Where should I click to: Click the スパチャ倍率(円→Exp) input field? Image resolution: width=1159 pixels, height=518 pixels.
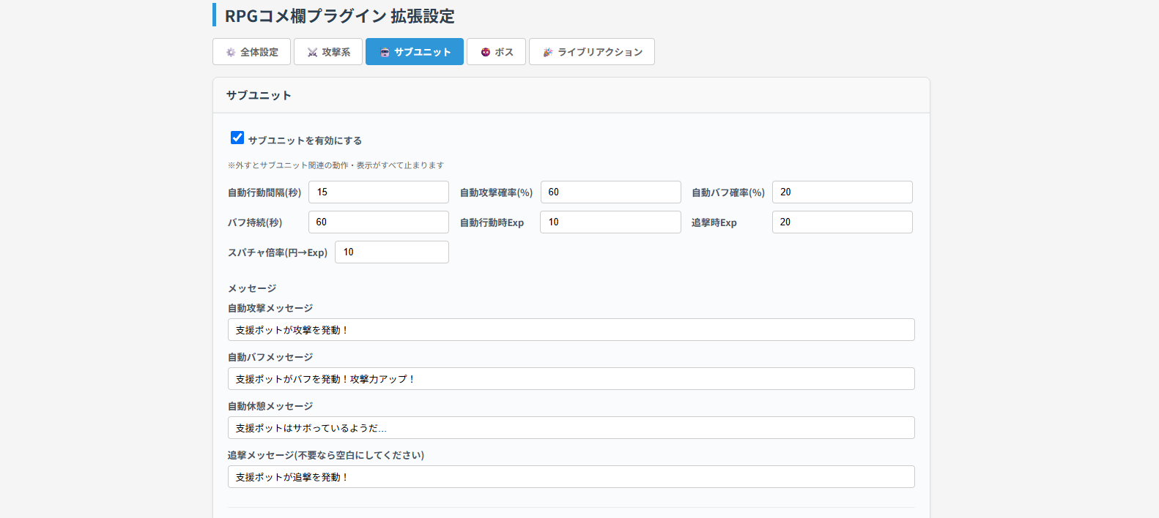(392, 252)
